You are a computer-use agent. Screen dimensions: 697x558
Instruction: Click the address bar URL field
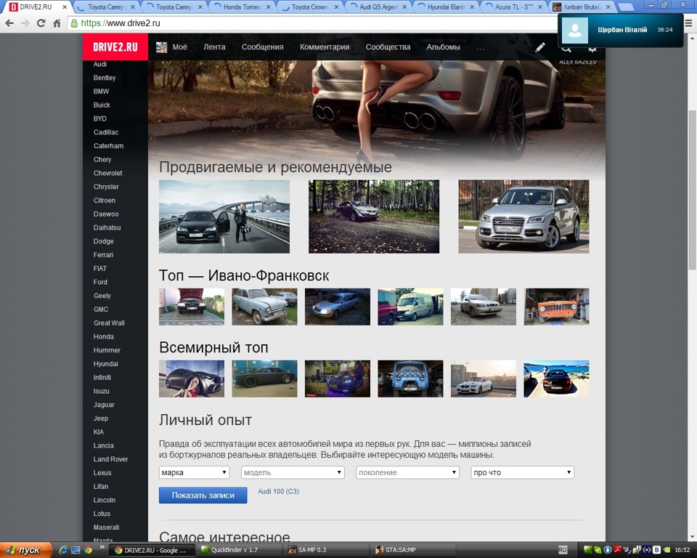click(x=311, y=23)
